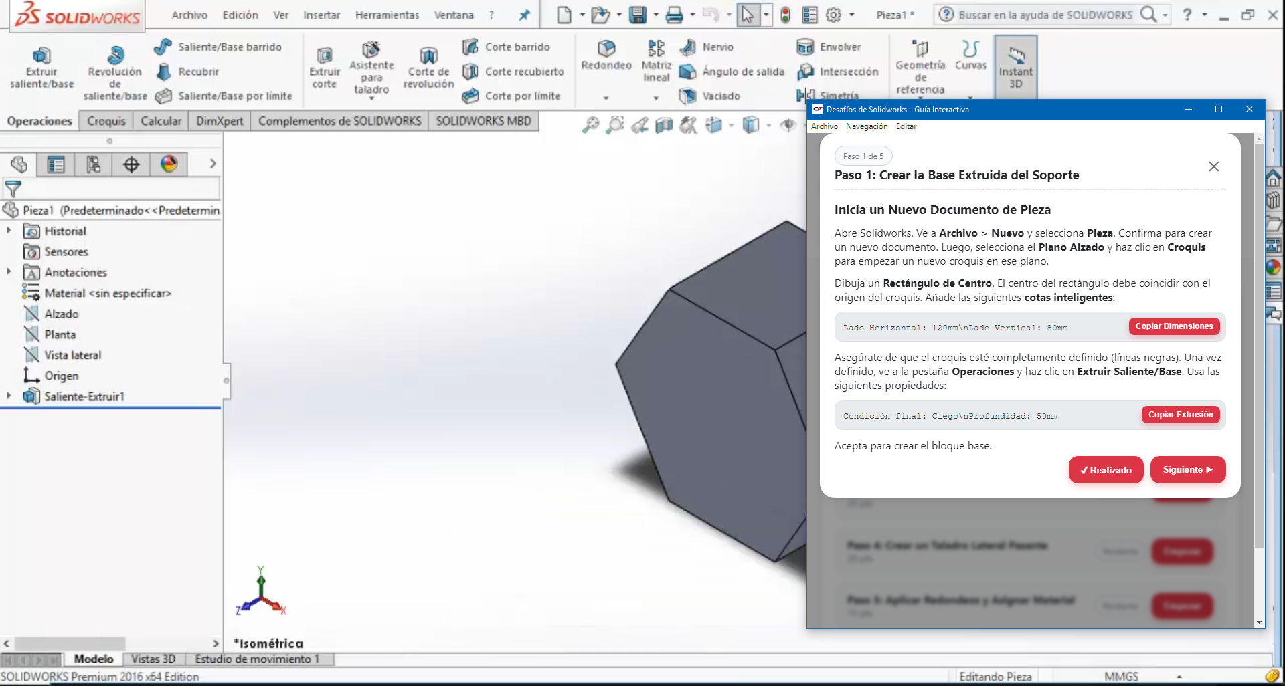Click the Envolver tool

[829, 47]
